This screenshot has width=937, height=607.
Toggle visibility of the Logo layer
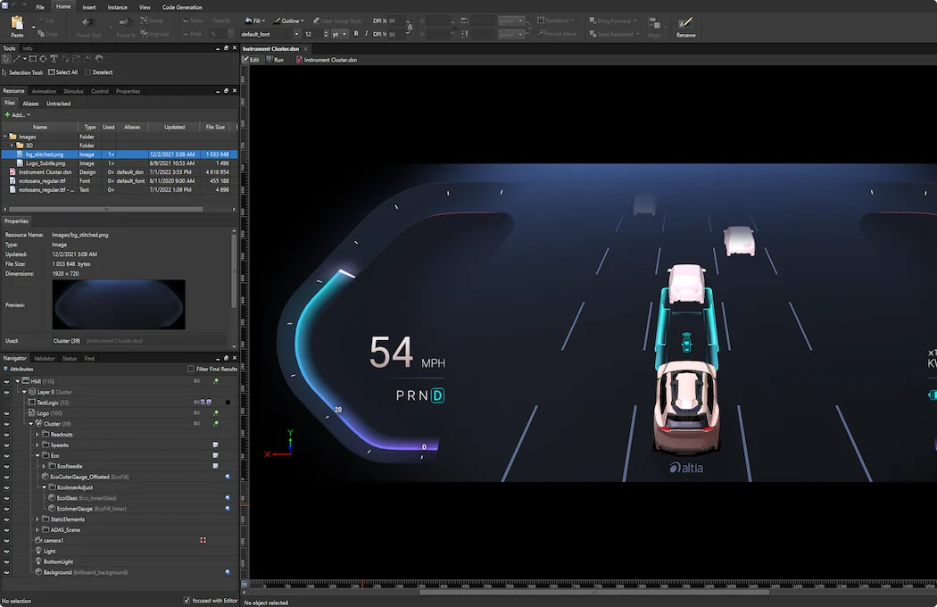pyautogui.click(x=5, y=412)
